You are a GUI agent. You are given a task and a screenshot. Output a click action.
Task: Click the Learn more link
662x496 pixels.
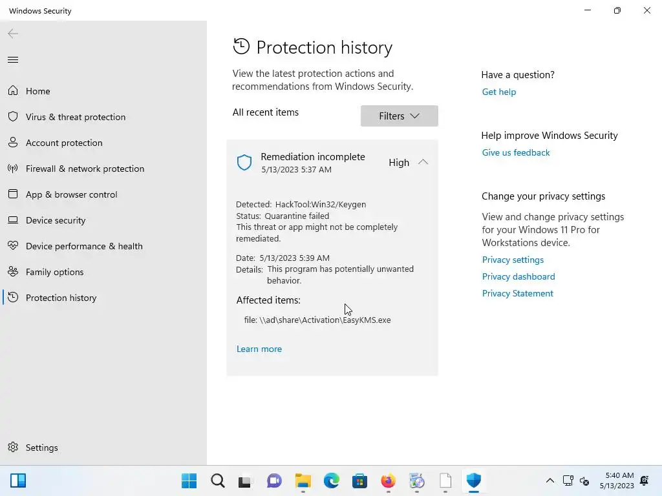point(259,349)
